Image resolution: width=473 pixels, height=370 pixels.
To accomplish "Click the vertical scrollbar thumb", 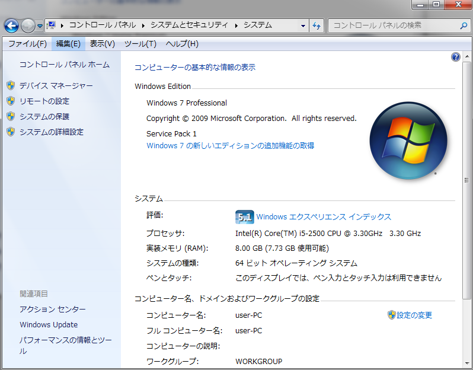I will point(466,180).
